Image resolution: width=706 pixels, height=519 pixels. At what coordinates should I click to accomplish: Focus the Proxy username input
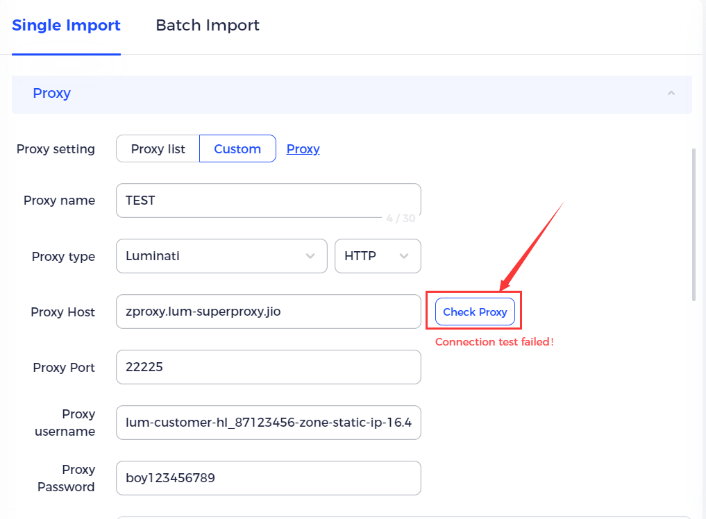pos(269,423)
